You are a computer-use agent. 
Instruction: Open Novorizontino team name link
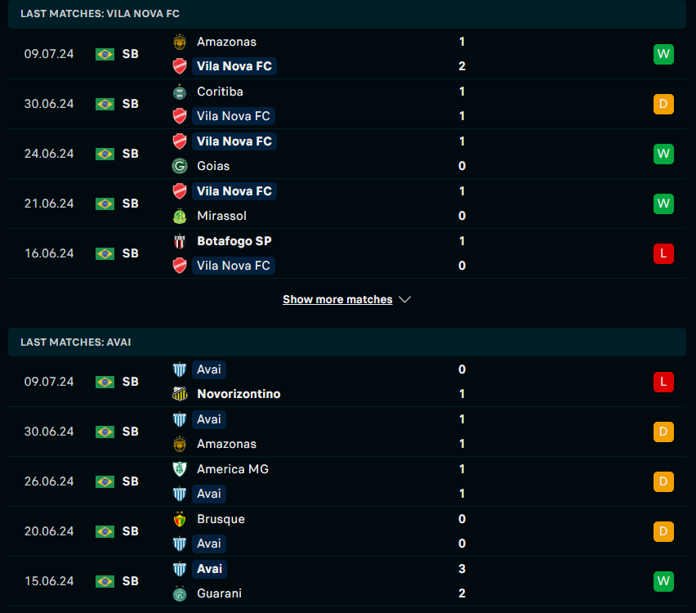click(239, 394)
